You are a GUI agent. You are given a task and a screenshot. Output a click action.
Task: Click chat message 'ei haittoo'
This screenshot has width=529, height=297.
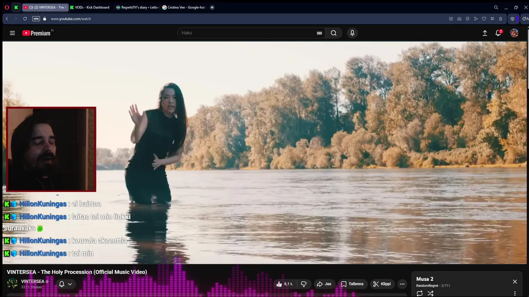tap(86, 204)
